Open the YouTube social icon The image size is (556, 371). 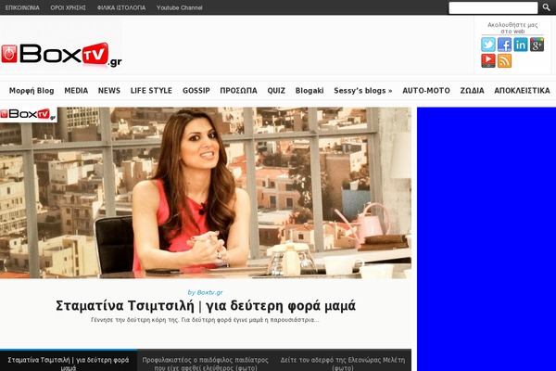coord(488,60)
